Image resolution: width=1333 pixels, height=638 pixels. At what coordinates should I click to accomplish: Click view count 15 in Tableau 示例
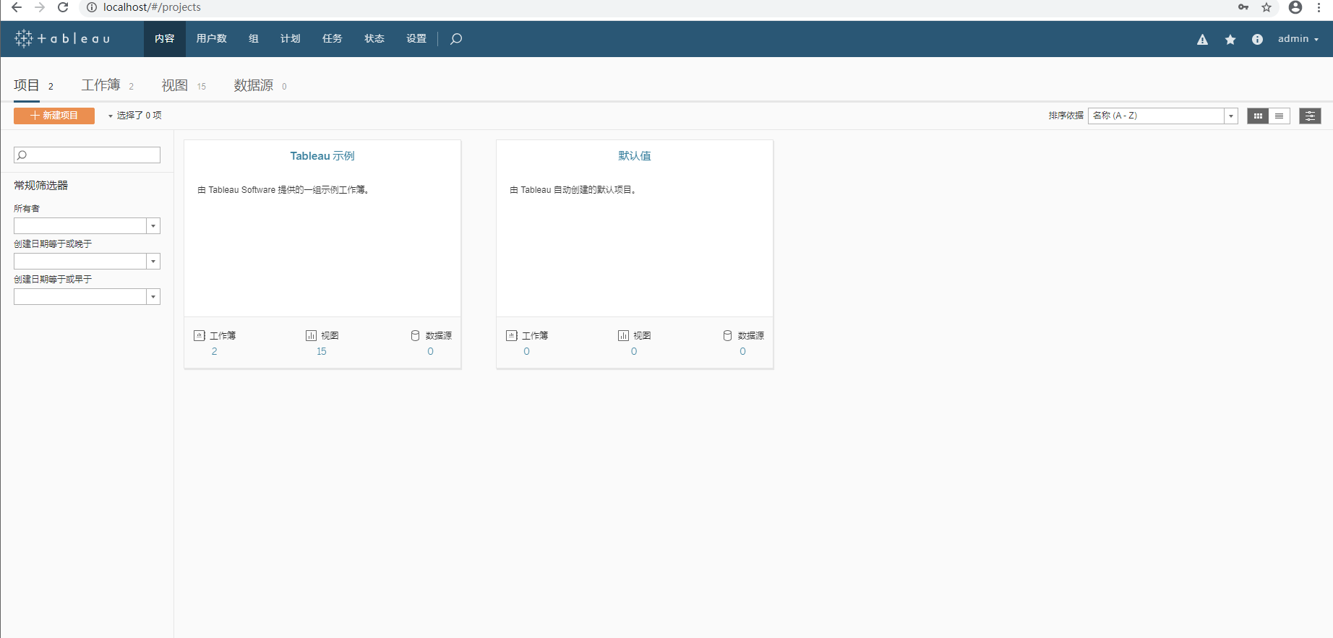[x=322, y=351]
